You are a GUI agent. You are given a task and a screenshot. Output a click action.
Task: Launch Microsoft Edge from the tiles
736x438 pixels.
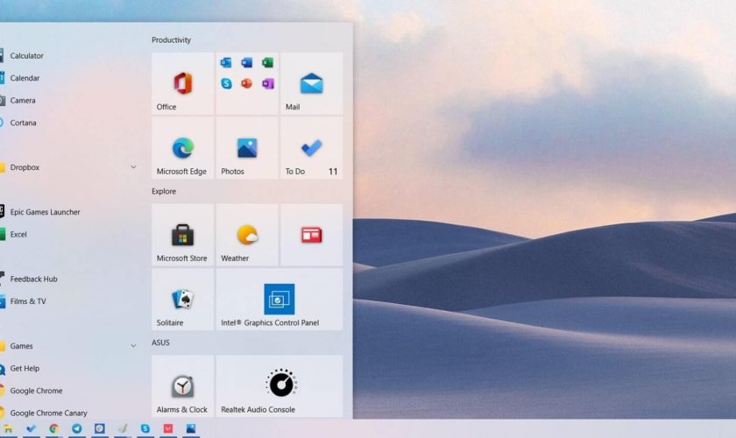pyautogui.click(x=182, y=148)
